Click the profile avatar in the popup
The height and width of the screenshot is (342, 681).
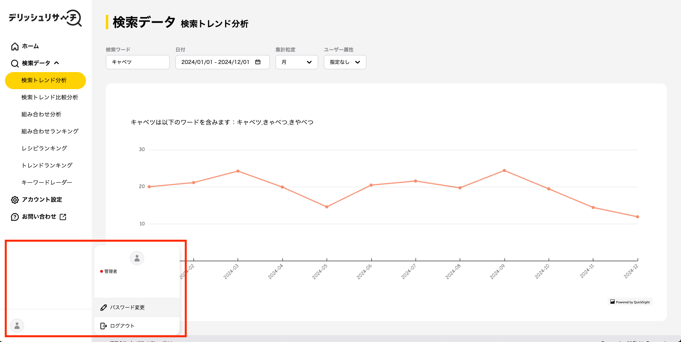[137, 258]
